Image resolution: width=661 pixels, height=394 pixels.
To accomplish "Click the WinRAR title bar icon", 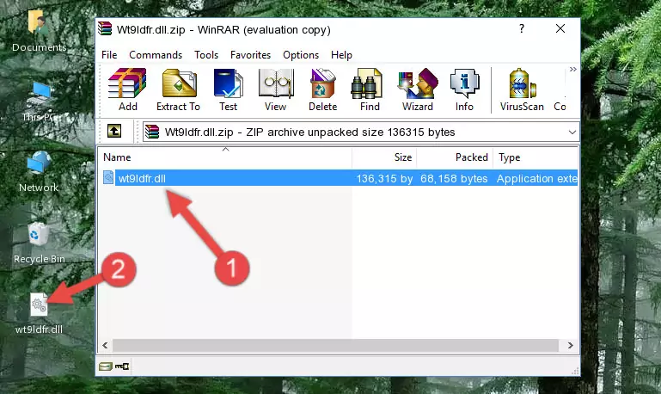I will [x=105, y=28].
